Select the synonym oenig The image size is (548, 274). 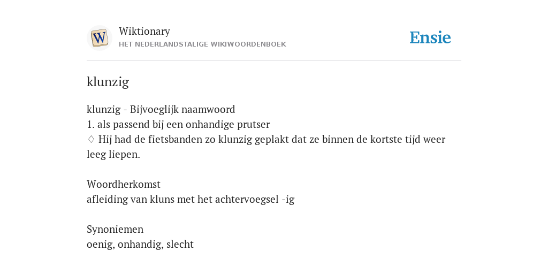pos(101,245)
